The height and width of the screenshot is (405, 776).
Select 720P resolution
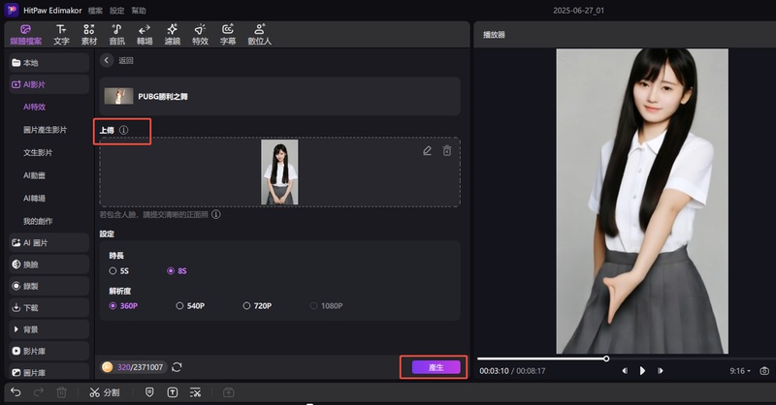257,306
